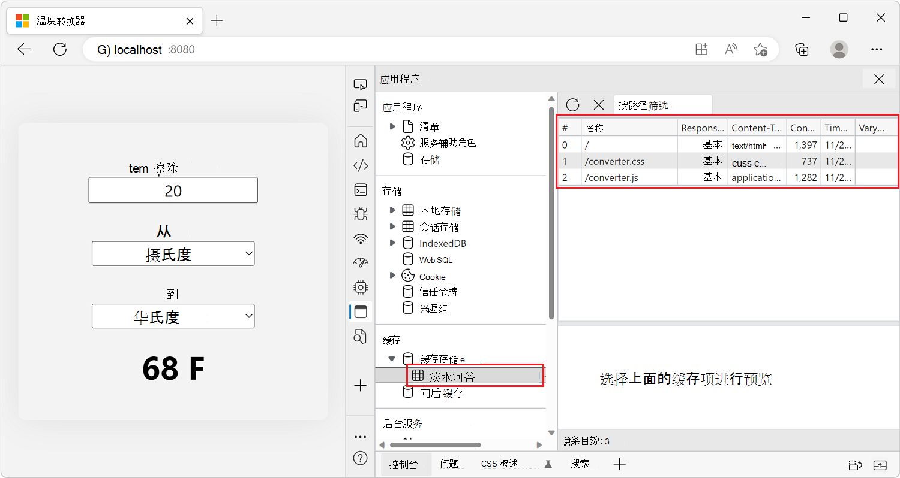Collapse quick view panel icon
Image resolution: width=900 pixels, height=478 pixels.
click(x=880, y=465)
